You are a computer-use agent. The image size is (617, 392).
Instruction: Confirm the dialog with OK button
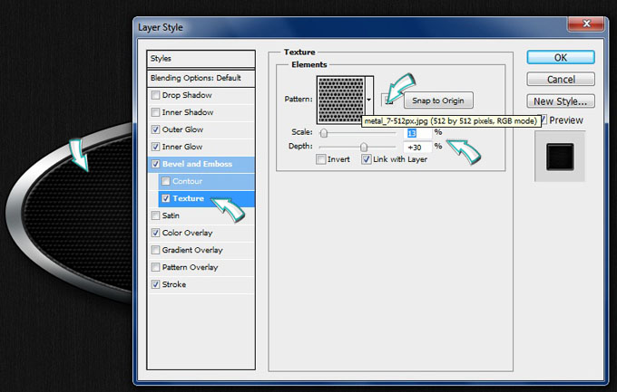[560, 57]
